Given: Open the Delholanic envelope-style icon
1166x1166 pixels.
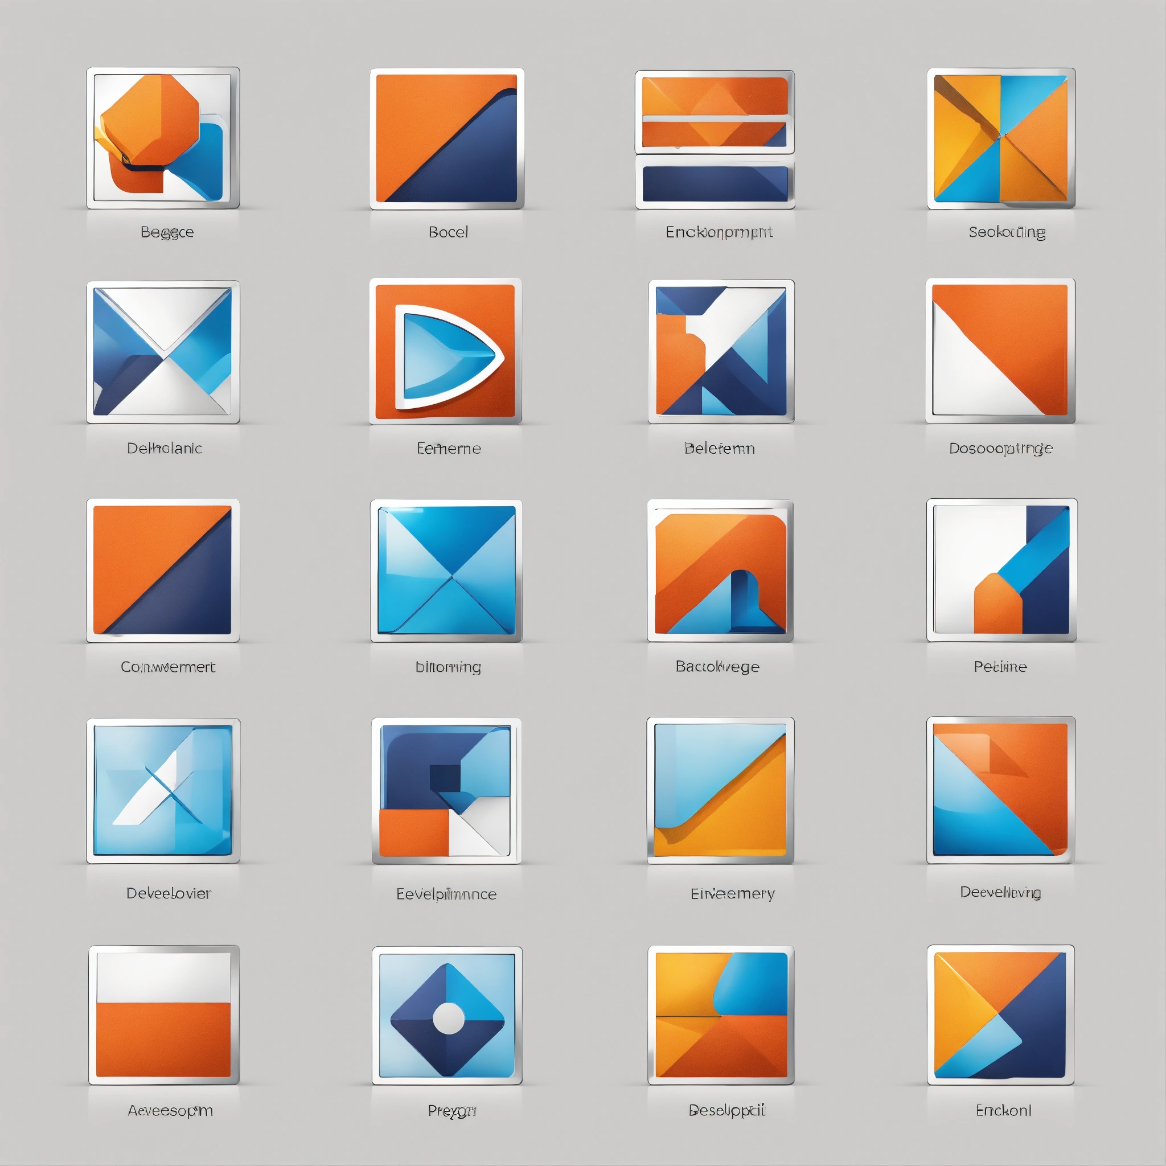Looking at the screenshot, I should 162,352.
